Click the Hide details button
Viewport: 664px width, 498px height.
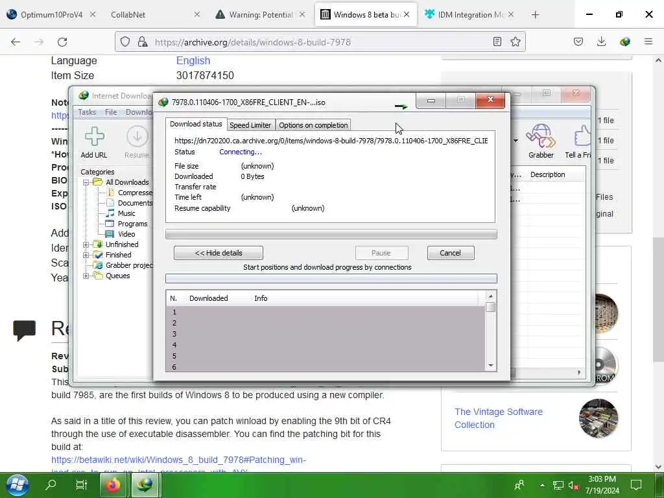[219, 254]
